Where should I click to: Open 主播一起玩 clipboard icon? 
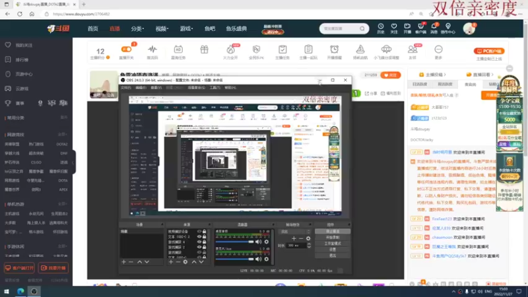click(308, 49)
